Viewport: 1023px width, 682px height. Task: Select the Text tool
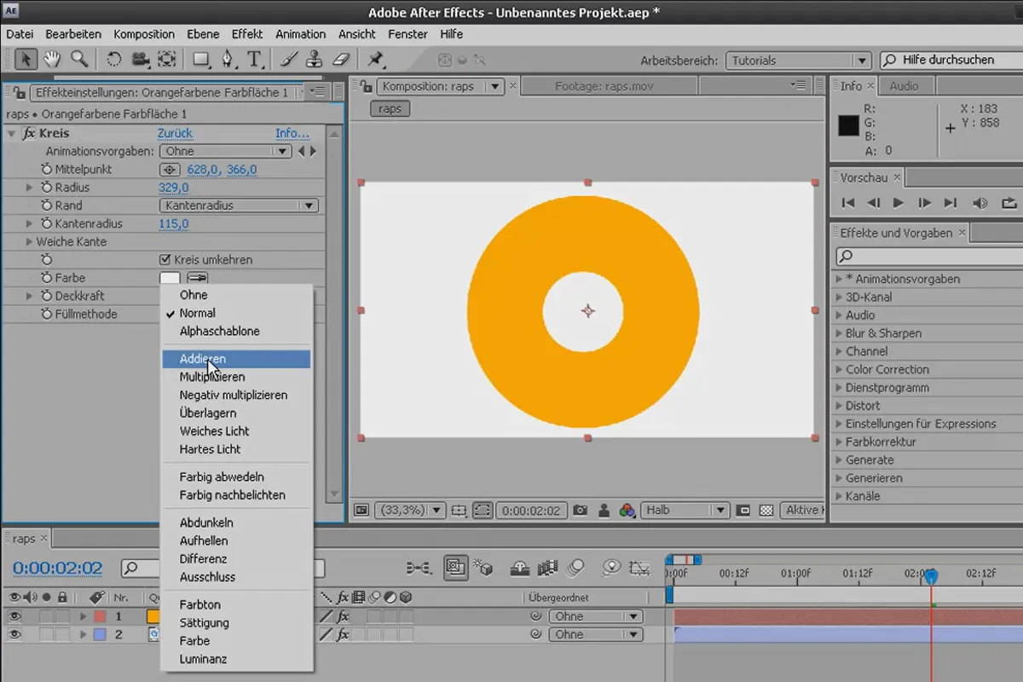point(254,59)
